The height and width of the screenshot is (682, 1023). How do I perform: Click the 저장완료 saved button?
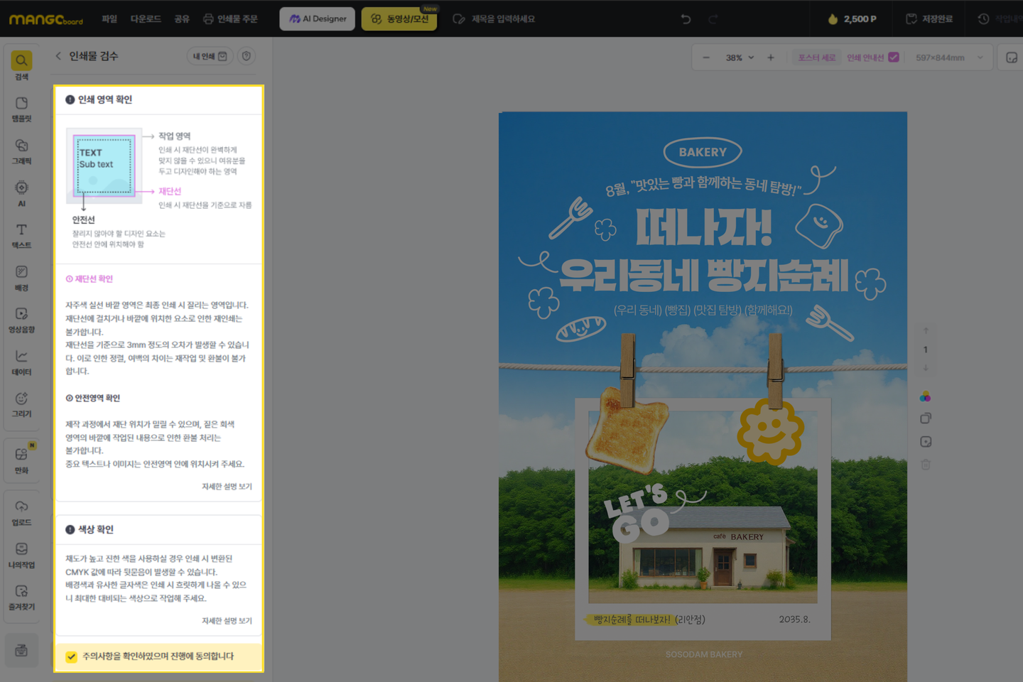[929, 18]
